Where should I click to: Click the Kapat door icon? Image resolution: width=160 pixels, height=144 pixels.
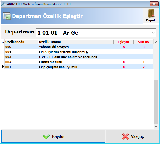pos(151,14)
